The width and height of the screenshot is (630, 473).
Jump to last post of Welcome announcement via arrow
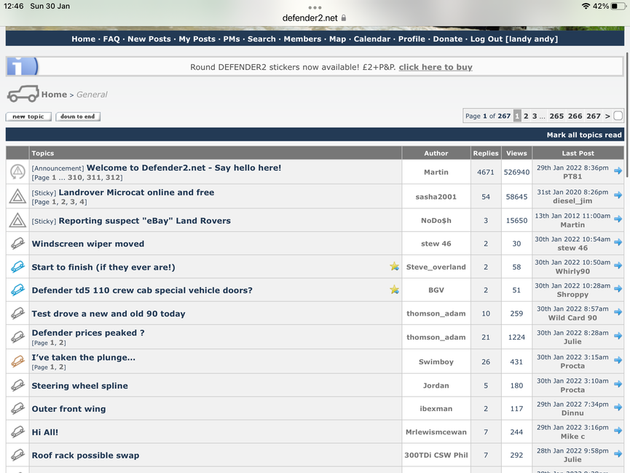(x=618, y=171)
